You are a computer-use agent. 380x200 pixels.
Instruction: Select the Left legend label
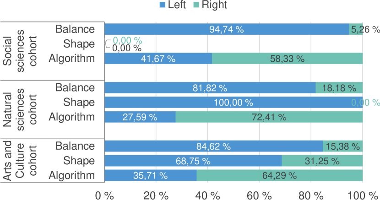(177, 5)
